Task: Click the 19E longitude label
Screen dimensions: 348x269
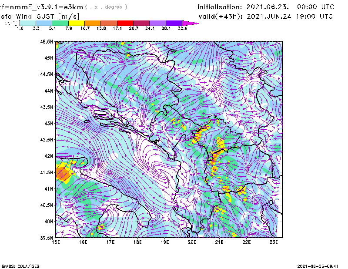Action: click(165, 242)
